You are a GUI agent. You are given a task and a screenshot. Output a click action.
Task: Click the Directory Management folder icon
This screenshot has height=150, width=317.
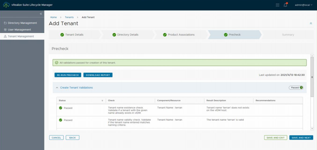click(x=5, y=23)
